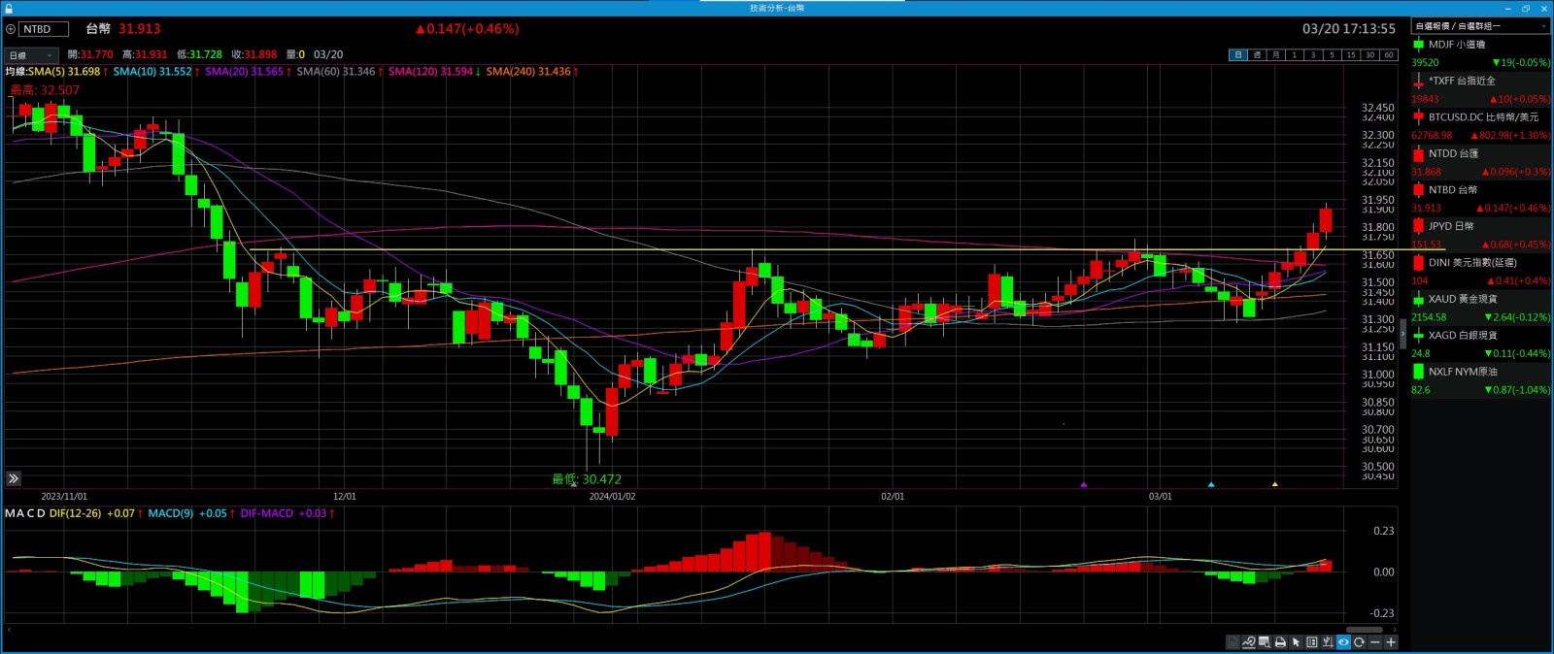Click the 03/20 17:13:55 timestamp
This screenshot has width=1554, height=654.
click(1349, 29)
